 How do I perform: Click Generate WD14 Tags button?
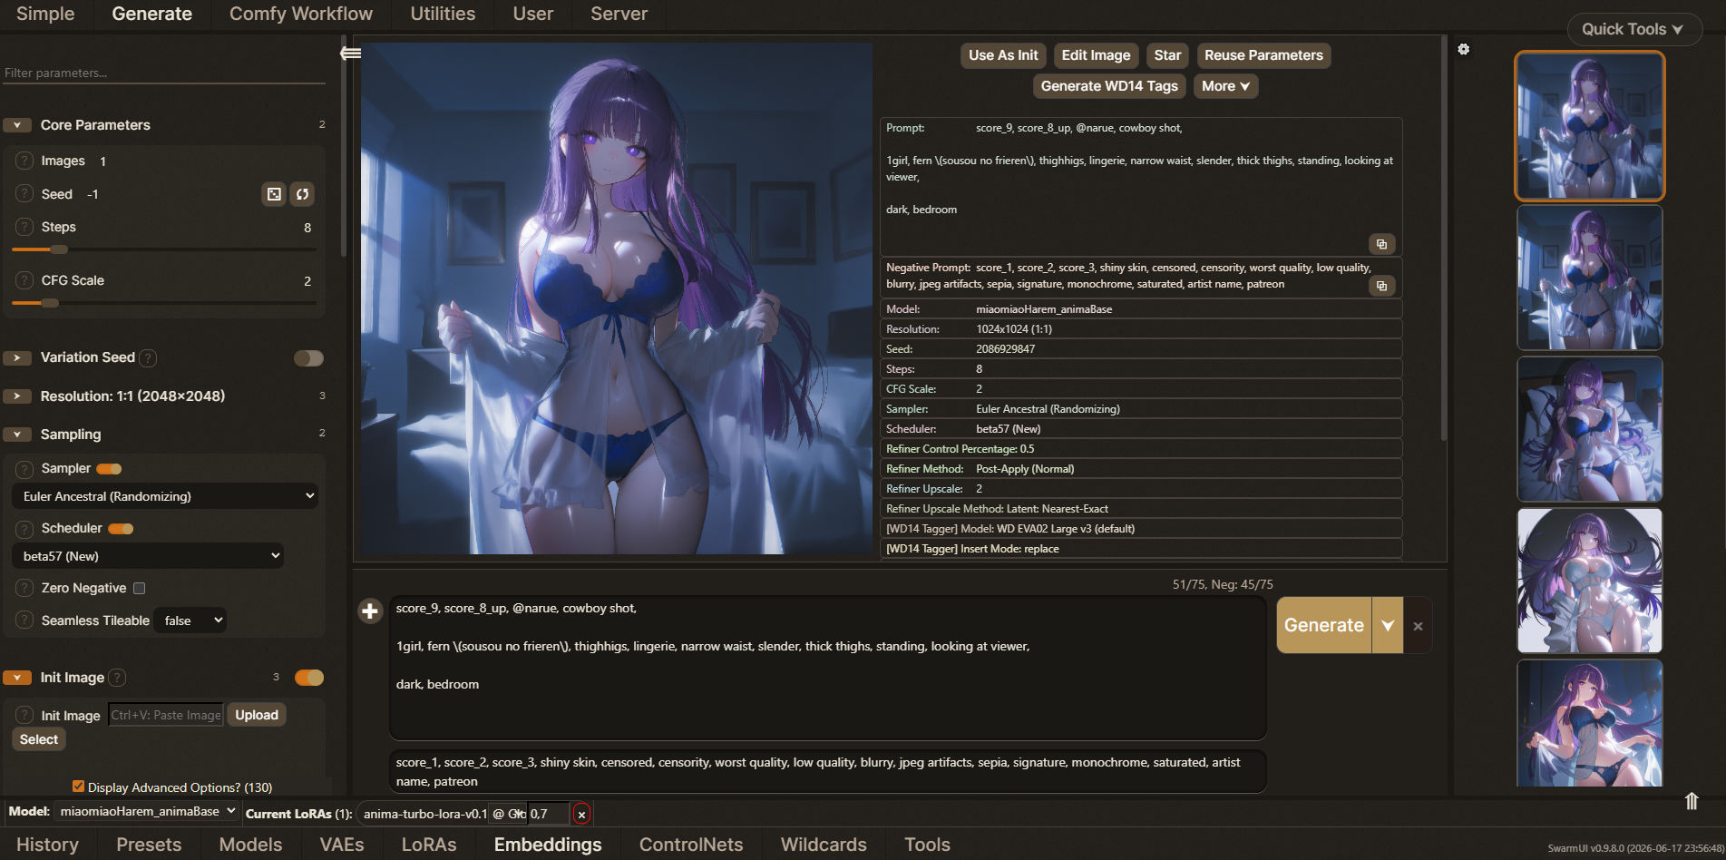pyautogui.click(x=1109, y=86)
